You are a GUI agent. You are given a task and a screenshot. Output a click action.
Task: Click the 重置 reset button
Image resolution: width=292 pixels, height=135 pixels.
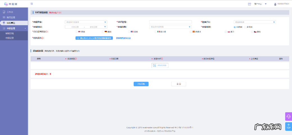tap(179, 84)
